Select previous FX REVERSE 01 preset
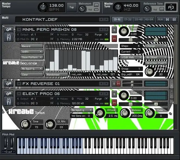 pyautogui.click(x=101, y=84)
